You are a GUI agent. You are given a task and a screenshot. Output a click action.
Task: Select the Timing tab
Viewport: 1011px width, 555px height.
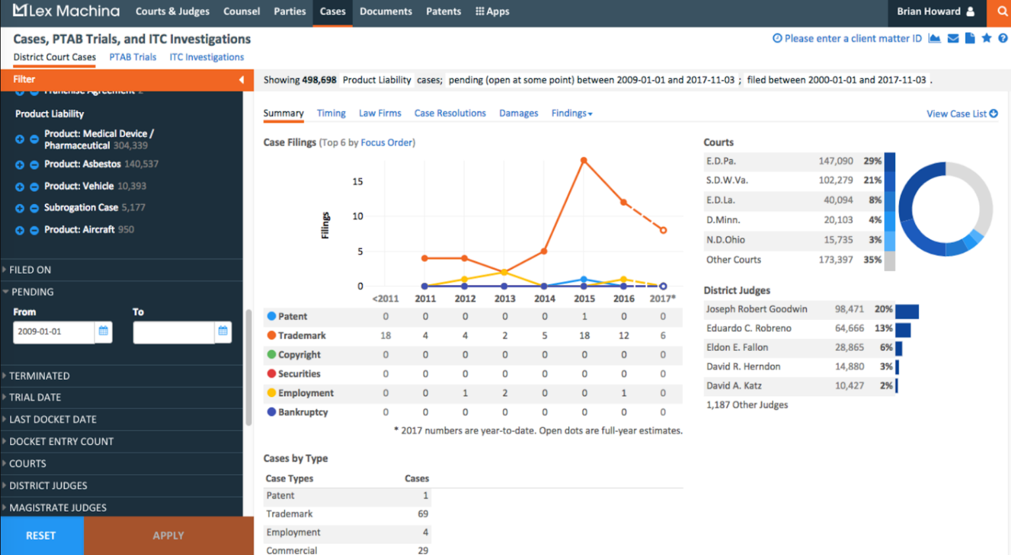[331, 113]
